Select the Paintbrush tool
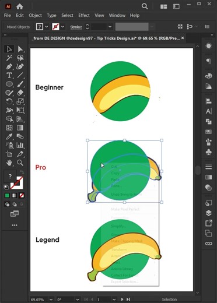 pyautogui.click(x=20, y=84)
